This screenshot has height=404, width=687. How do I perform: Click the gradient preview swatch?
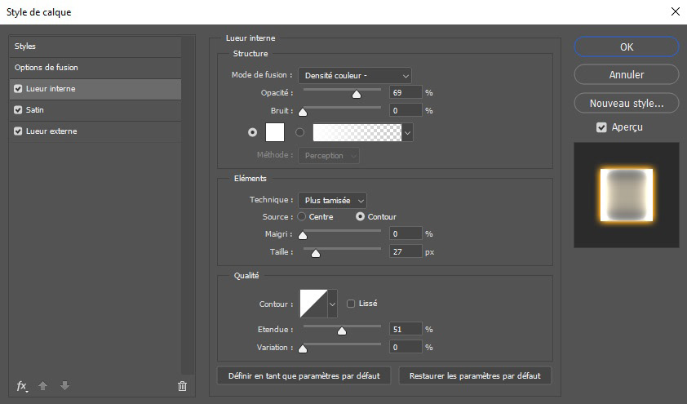pos(357,132)
